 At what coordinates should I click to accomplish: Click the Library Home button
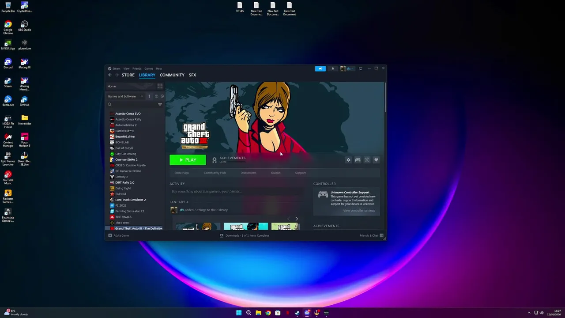[131, 86]
